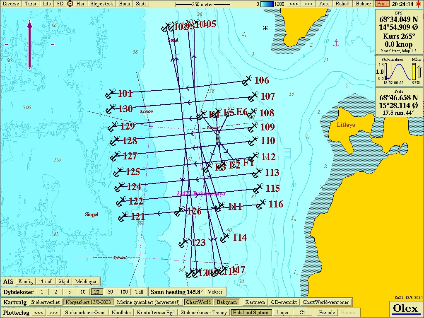The height and width of the screenshot is (318, 424).
Task: Set depth contour interval to 2
Action: click(55, 292)
